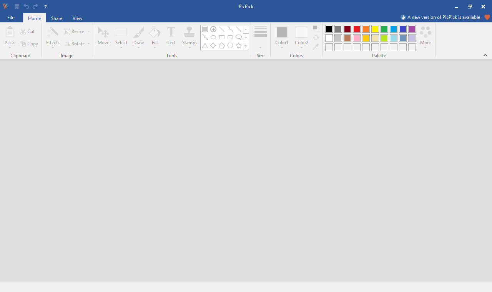This screenshot has height=292, width=492.
Task: Select the Fill bucket tool
Action: [155, 37]
